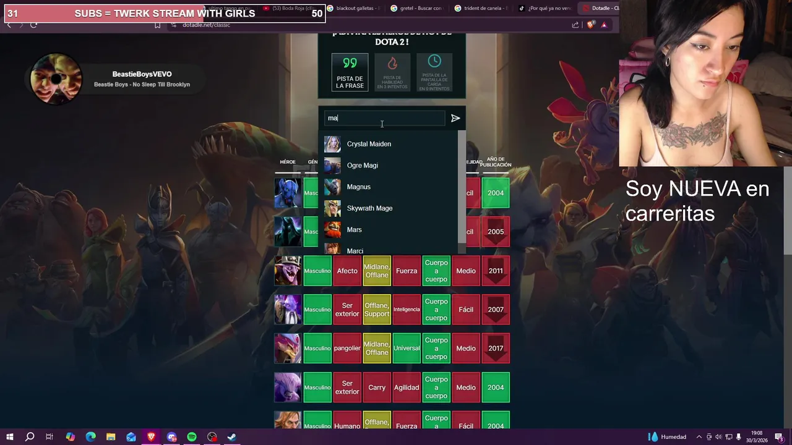
Task: Open the Windows Start menu
Action: 10,437
